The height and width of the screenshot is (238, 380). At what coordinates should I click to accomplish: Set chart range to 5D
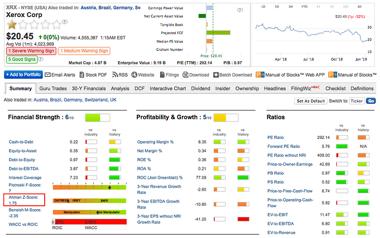pyautogui.click(x=277, y=7)
